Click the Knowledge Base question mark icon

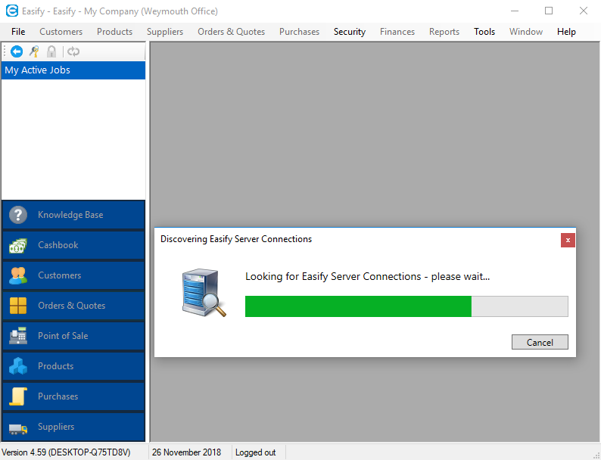(18, 215)
